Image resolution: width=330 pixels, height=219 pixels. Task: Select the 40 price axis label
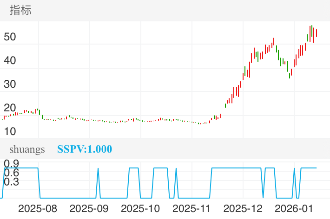tap(10, 60)
